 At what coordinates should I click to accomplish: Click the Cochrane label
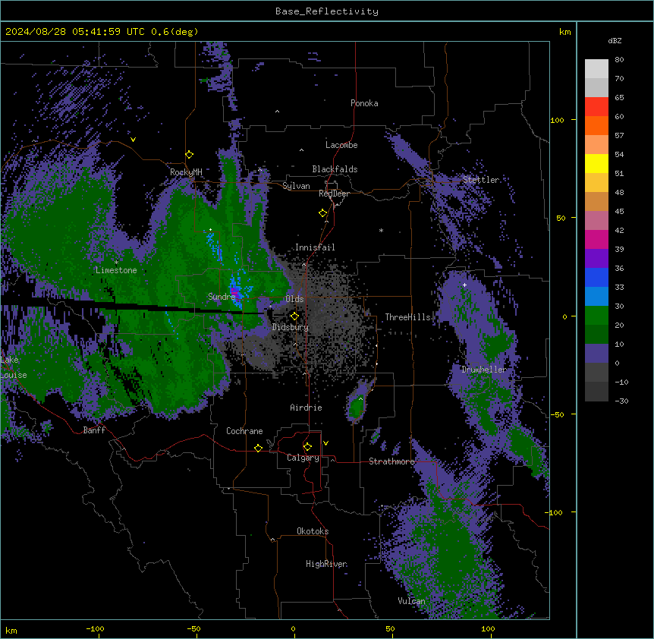point(244,431)
